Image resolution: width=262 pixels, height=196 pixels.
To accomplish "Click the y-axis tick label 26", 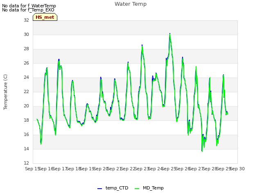I will [26, 63].
